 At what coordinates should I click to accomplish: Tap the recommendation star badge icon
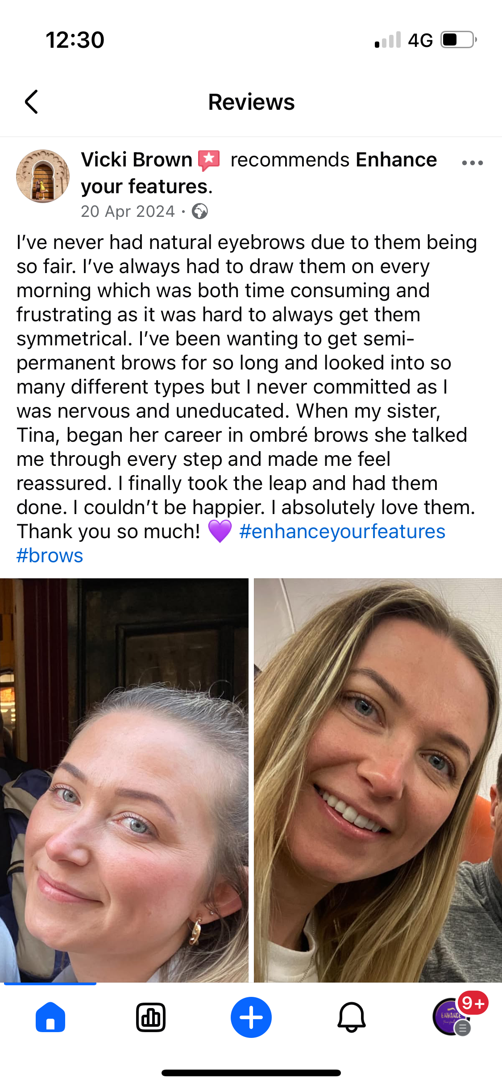[x=209, y=160]
